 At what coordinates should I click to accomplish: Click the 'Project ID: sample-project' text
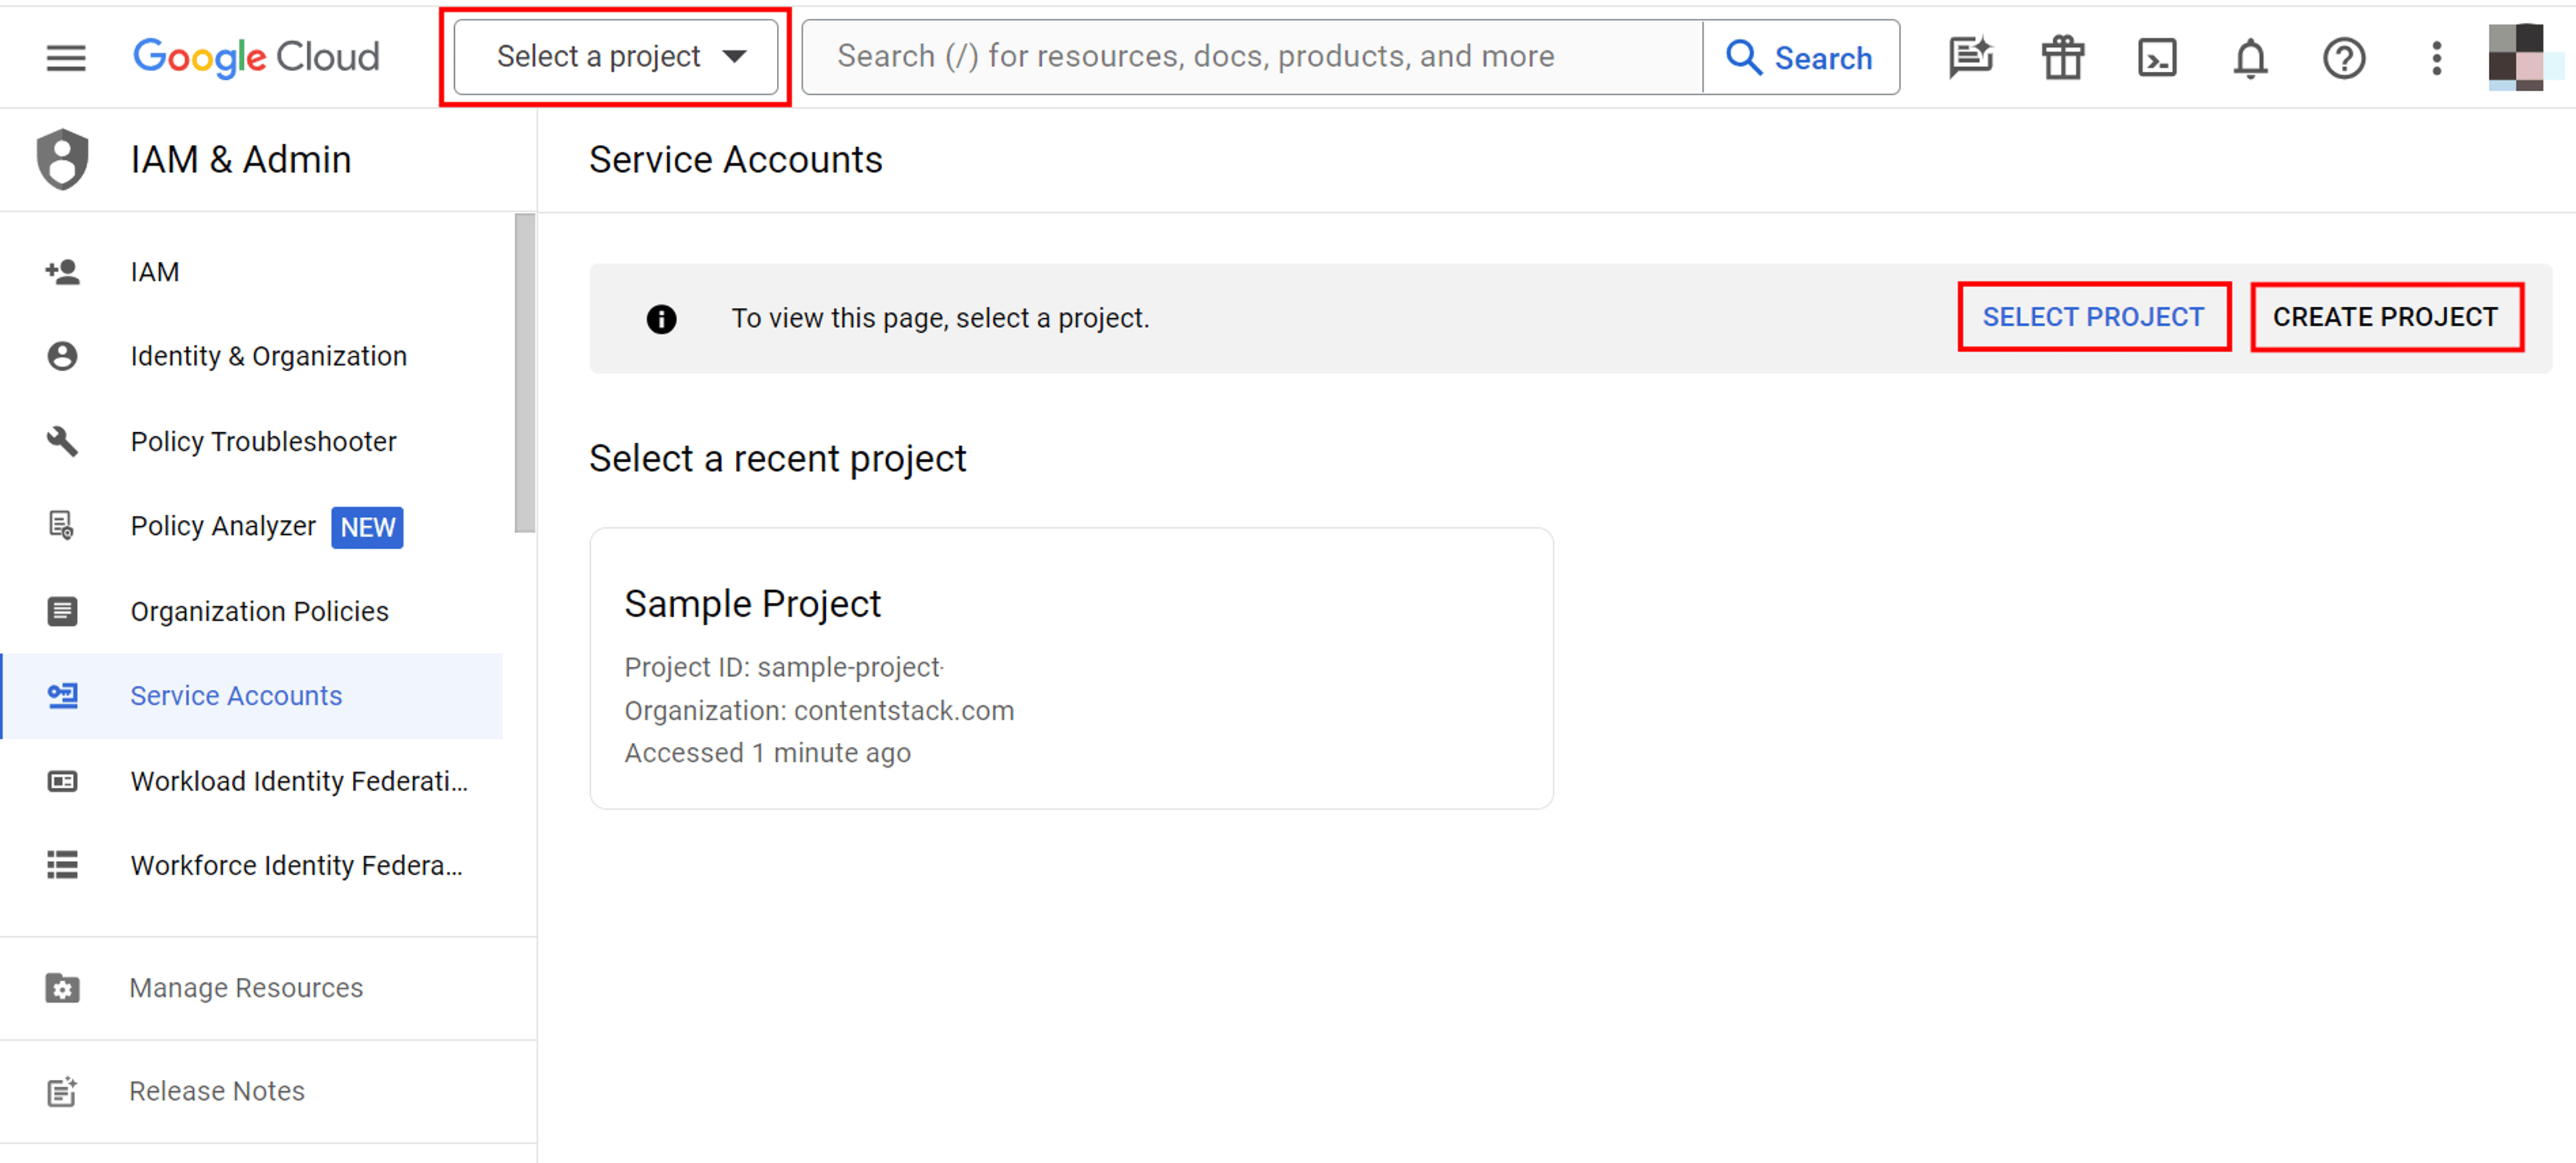784,667
